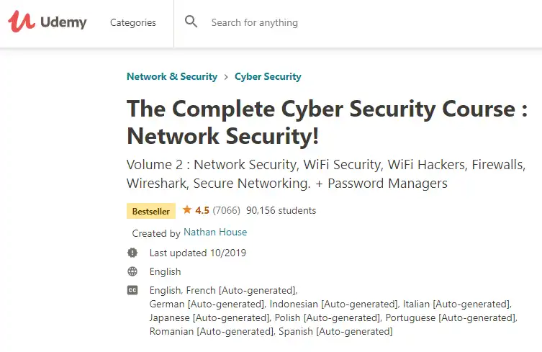
Task: Click the English course language label
Action: point(166,271)
